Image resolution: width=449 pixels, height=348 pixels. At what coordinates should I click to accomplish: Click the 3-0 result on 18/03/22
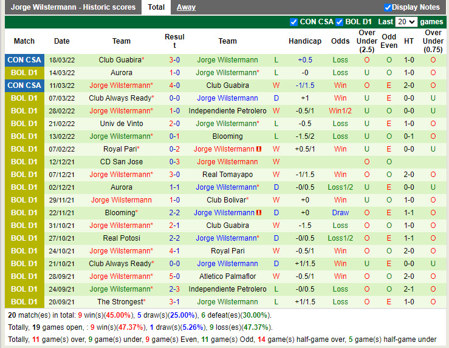coord(174,60)
